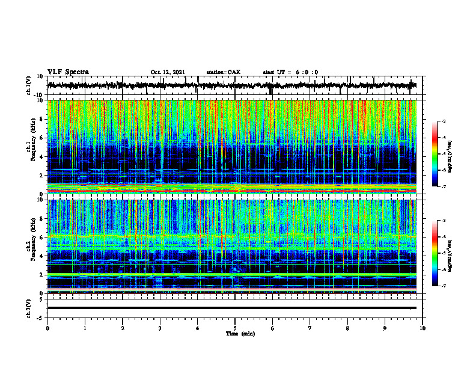
Task: Click the "5" tick on the time axis
Action: coord(235,328)
